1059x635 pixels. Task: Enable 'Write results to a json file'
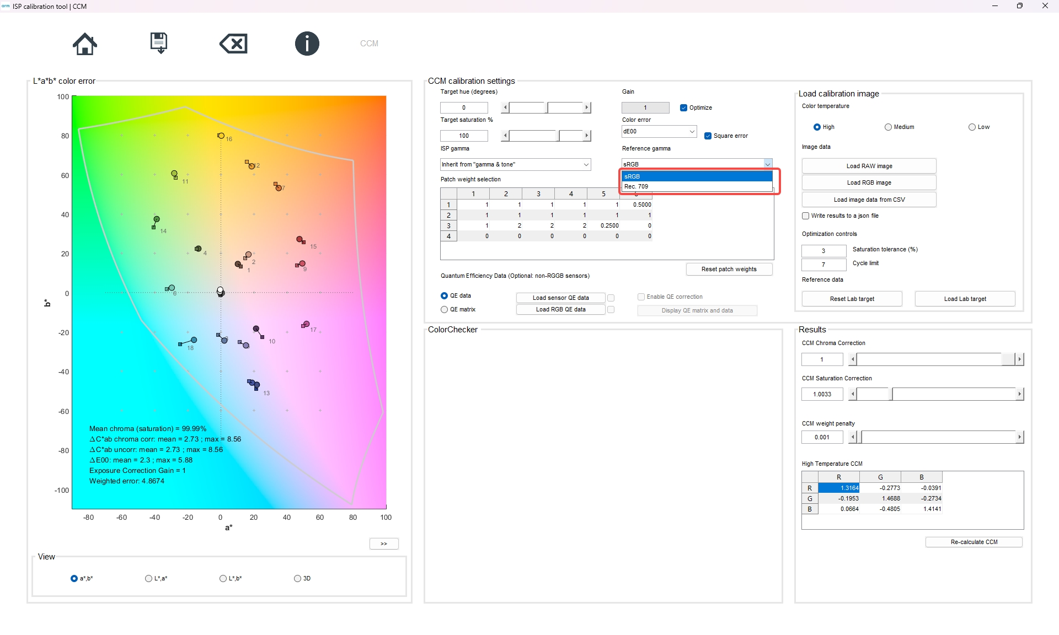point(805,216)
